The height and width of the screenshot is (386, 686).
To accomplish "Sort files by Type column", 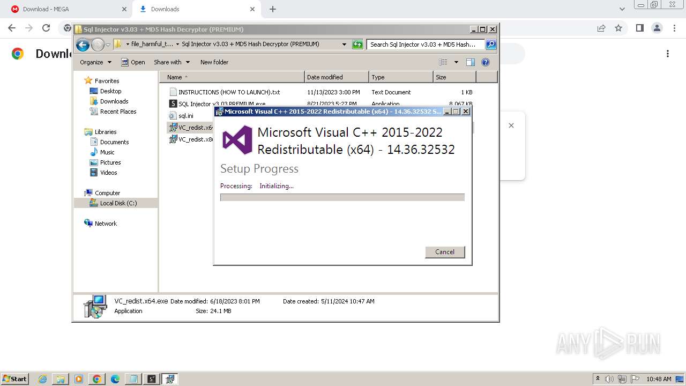I will pyautogui.click(x=401, y=77).
